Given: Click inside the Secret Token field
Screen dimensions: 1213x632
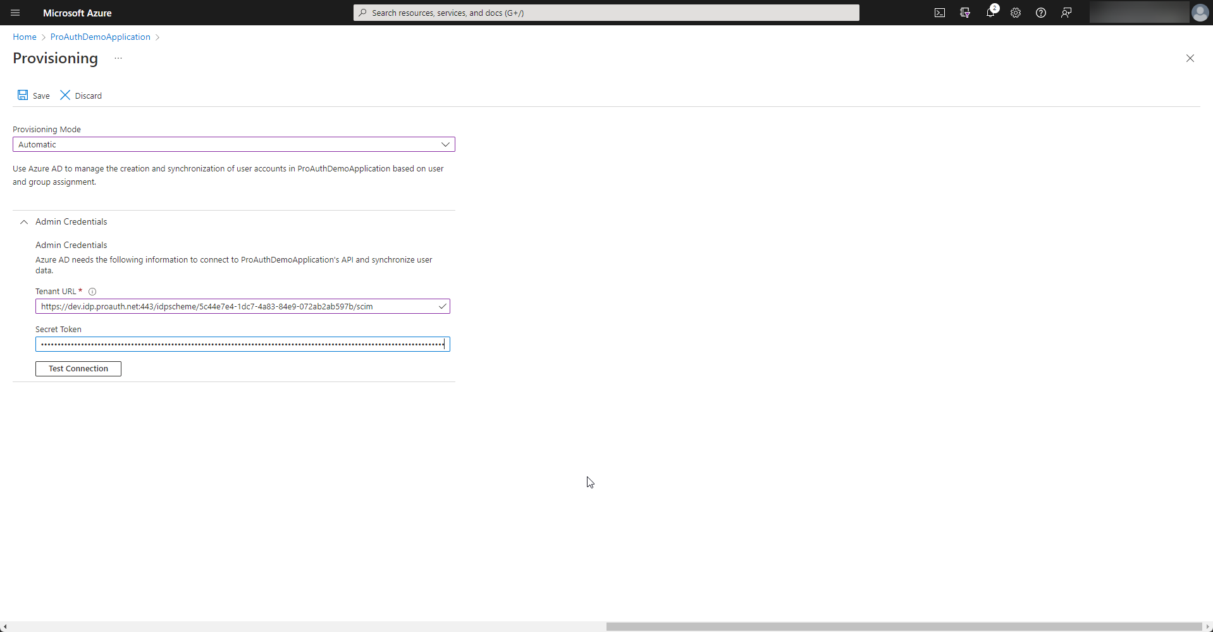Looking at the screenshot, I should (x=242, y=344).
